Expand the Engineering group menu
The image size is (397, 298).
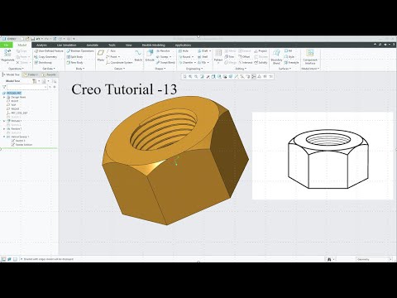pos(194,69)
